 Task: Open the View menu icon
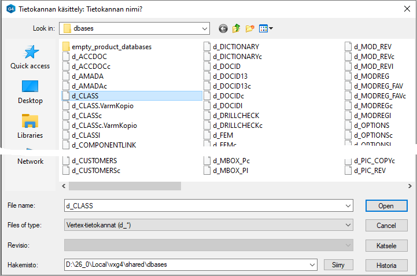[x=266, y=28]
